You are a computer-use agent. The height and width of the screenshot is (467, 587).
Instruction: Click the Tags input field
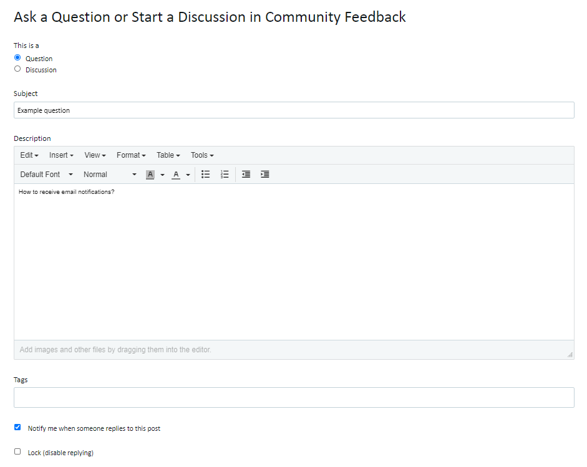coord(294,397)
